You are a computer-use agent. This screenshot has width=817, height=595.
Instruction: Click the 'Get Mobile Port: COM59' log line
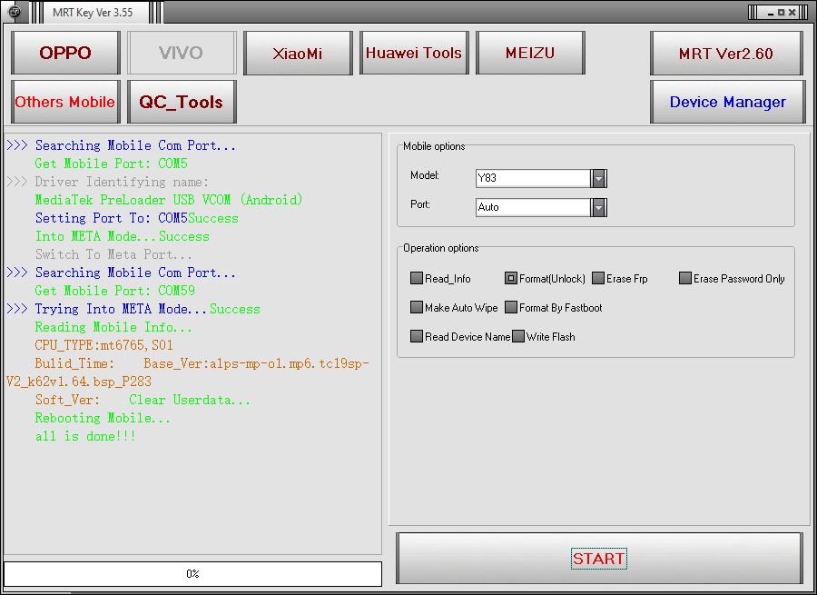click(114, 291)
